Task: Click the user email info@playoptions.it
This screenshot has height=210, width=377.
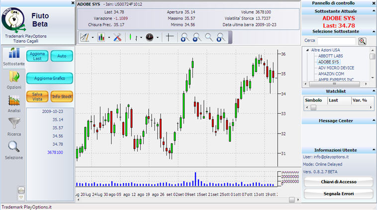Action: pyautogui.click(x=331, y=157)
